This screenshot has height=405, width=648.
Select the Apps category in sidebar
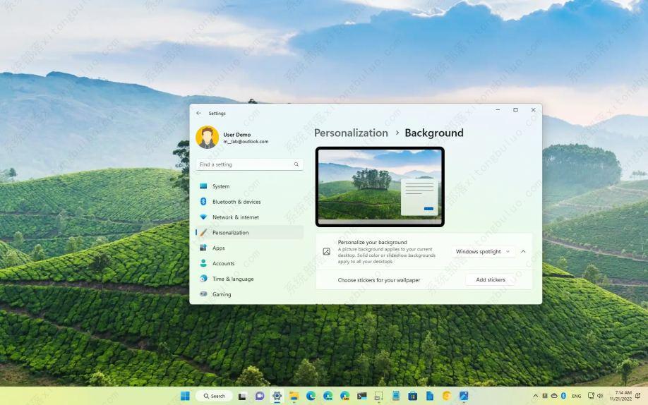click(218, 248)
